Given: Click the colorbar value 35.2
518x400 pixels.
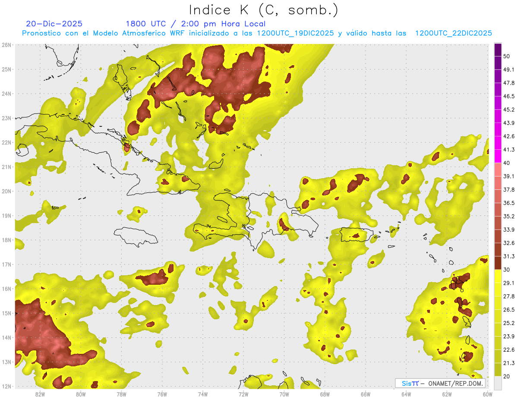Looking at the screenshot, I should [509, 216].
